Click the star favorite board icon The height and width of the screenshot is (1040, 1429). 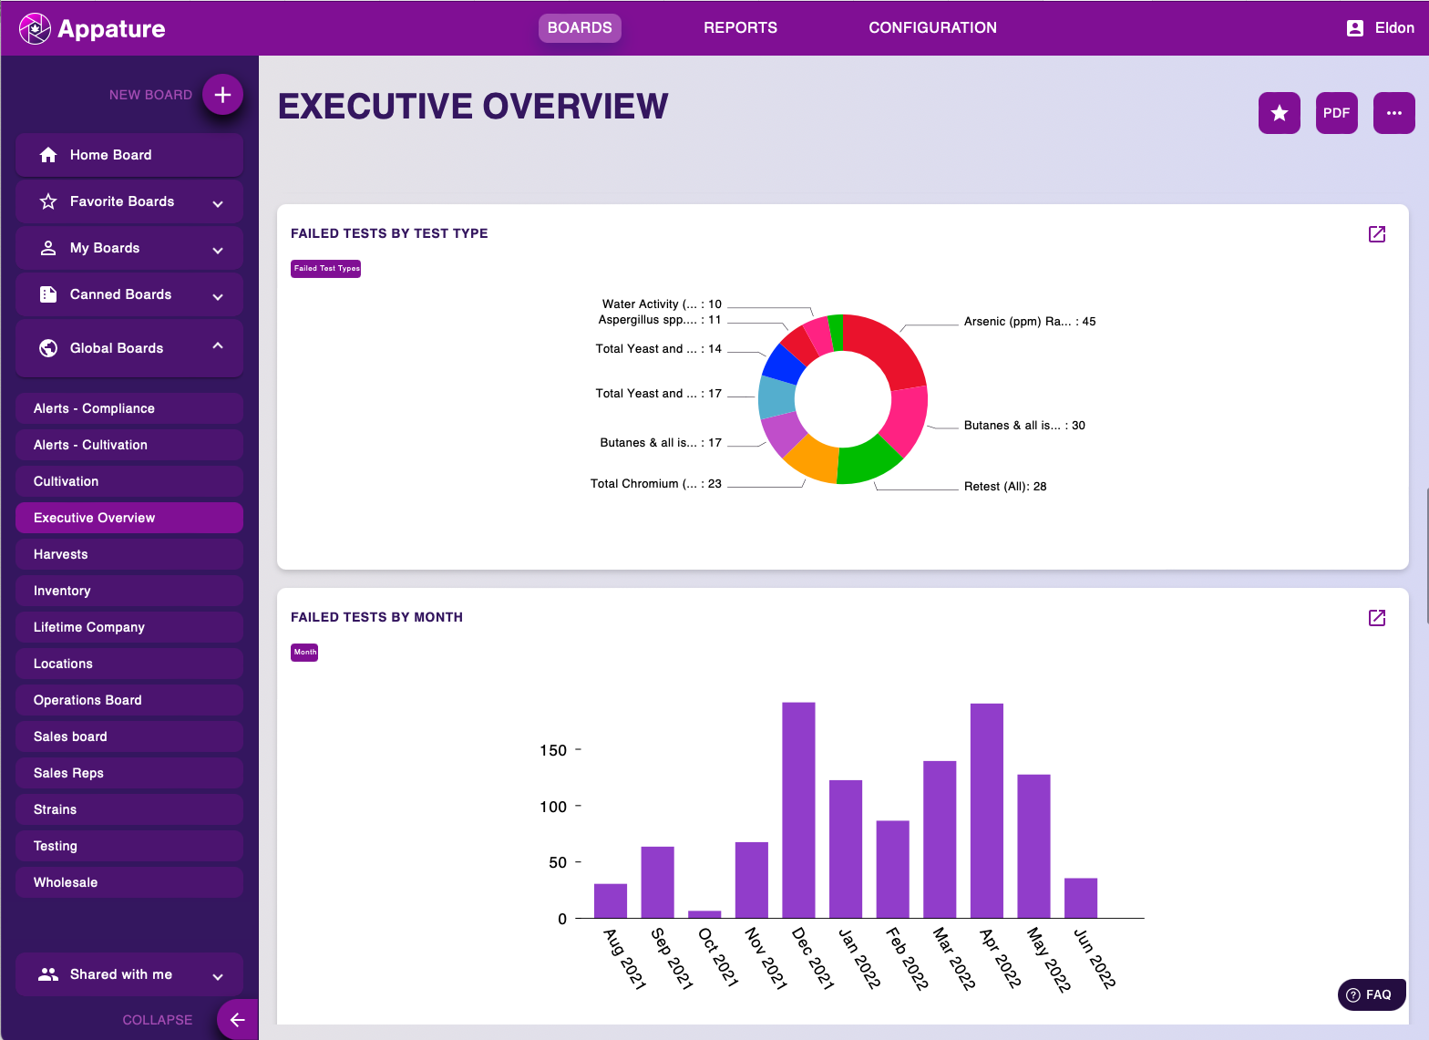pos(1279,113)
